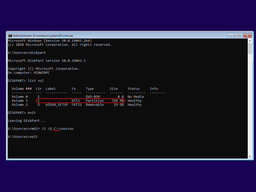Click the 'Partition' type cell
Viewport: 256px width, 192px height.
95,101
